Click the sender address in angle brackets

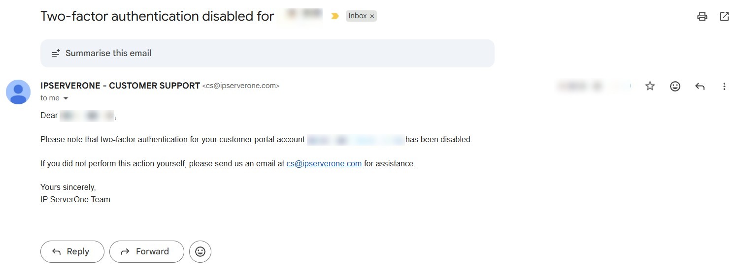pyautogui.click(x=241, y=86)
